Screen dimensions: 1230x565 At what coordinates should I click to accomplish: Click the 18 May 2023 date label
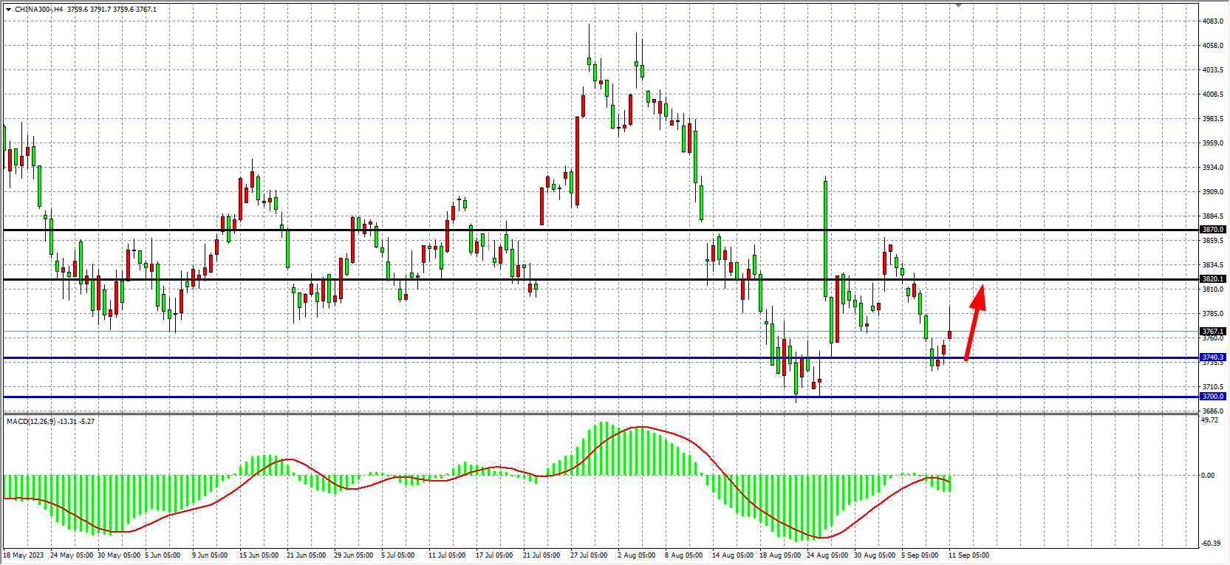(x=24, y=555)
